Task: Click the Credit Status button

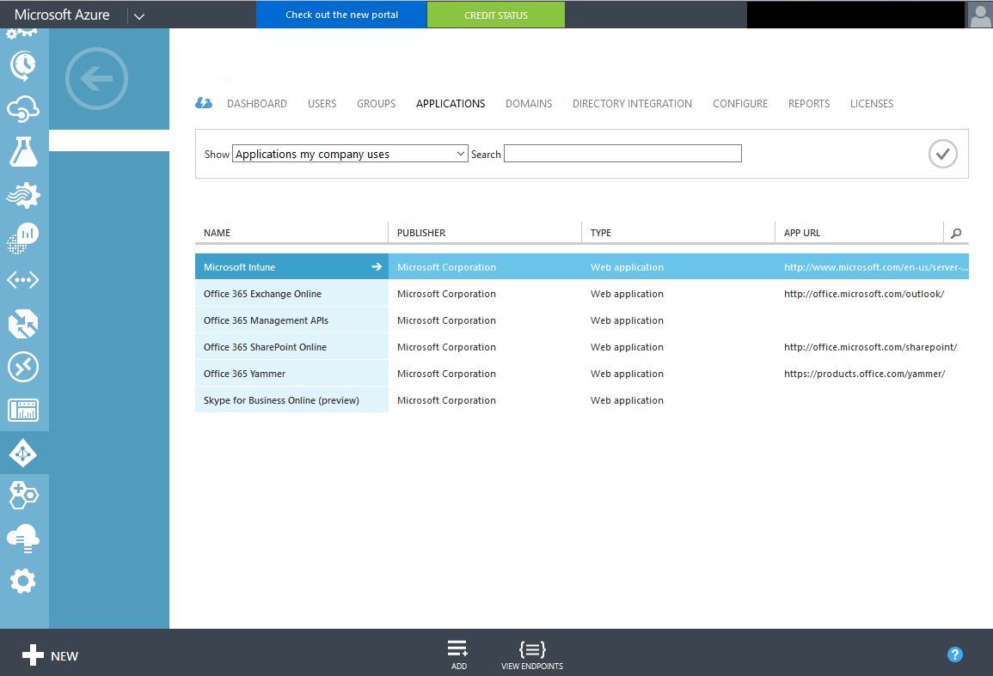Action: 496,15
